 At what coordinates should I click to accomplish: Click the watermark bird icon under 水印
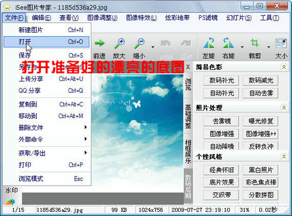(11, 202)
